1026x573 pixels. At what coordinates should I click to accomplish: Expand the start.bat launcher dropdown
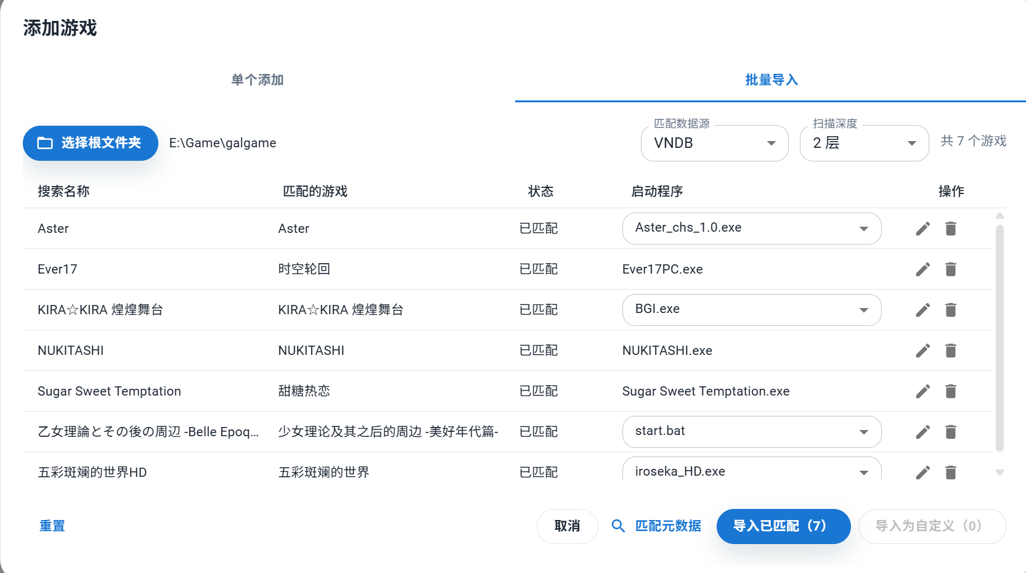pyautogui.click(x=752, y=432)
